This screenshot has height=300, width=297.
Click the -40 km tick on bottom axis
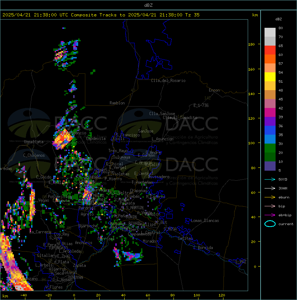click(x=24, y=295)
